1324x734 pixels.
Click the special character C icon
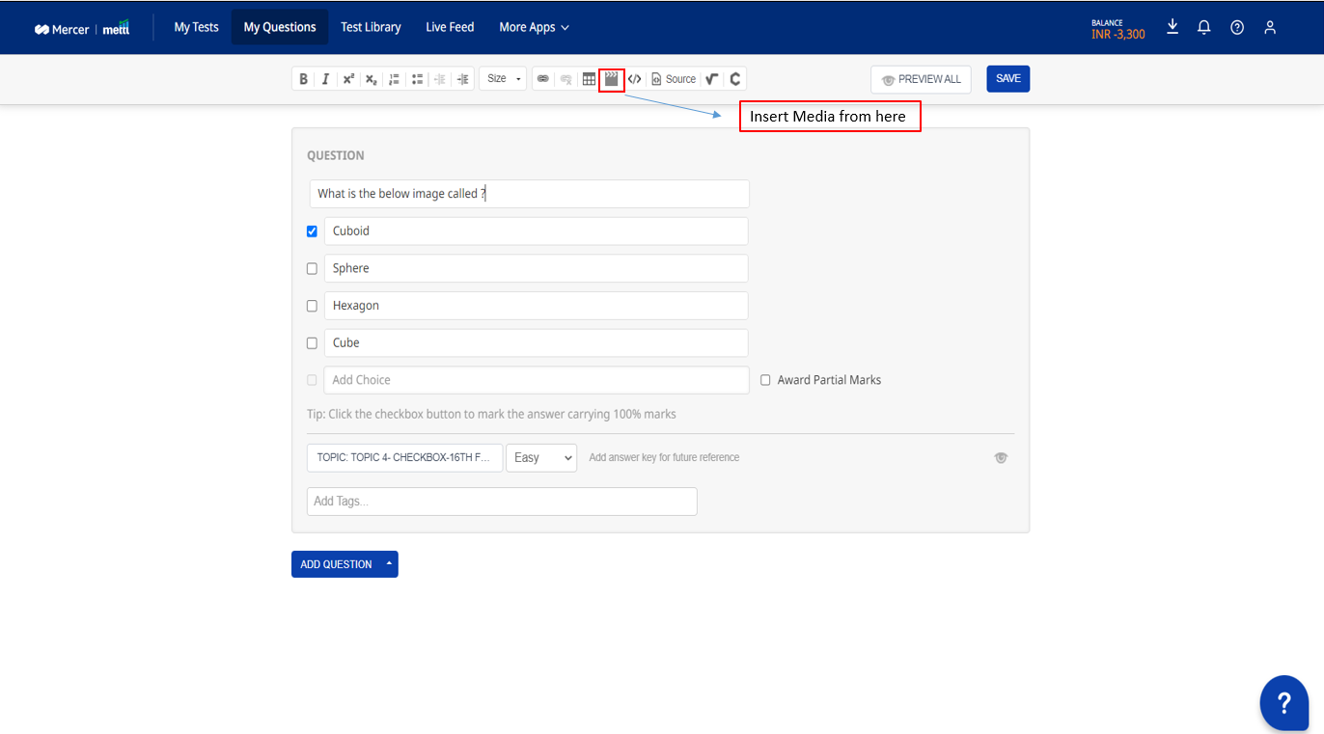(735, 79)
